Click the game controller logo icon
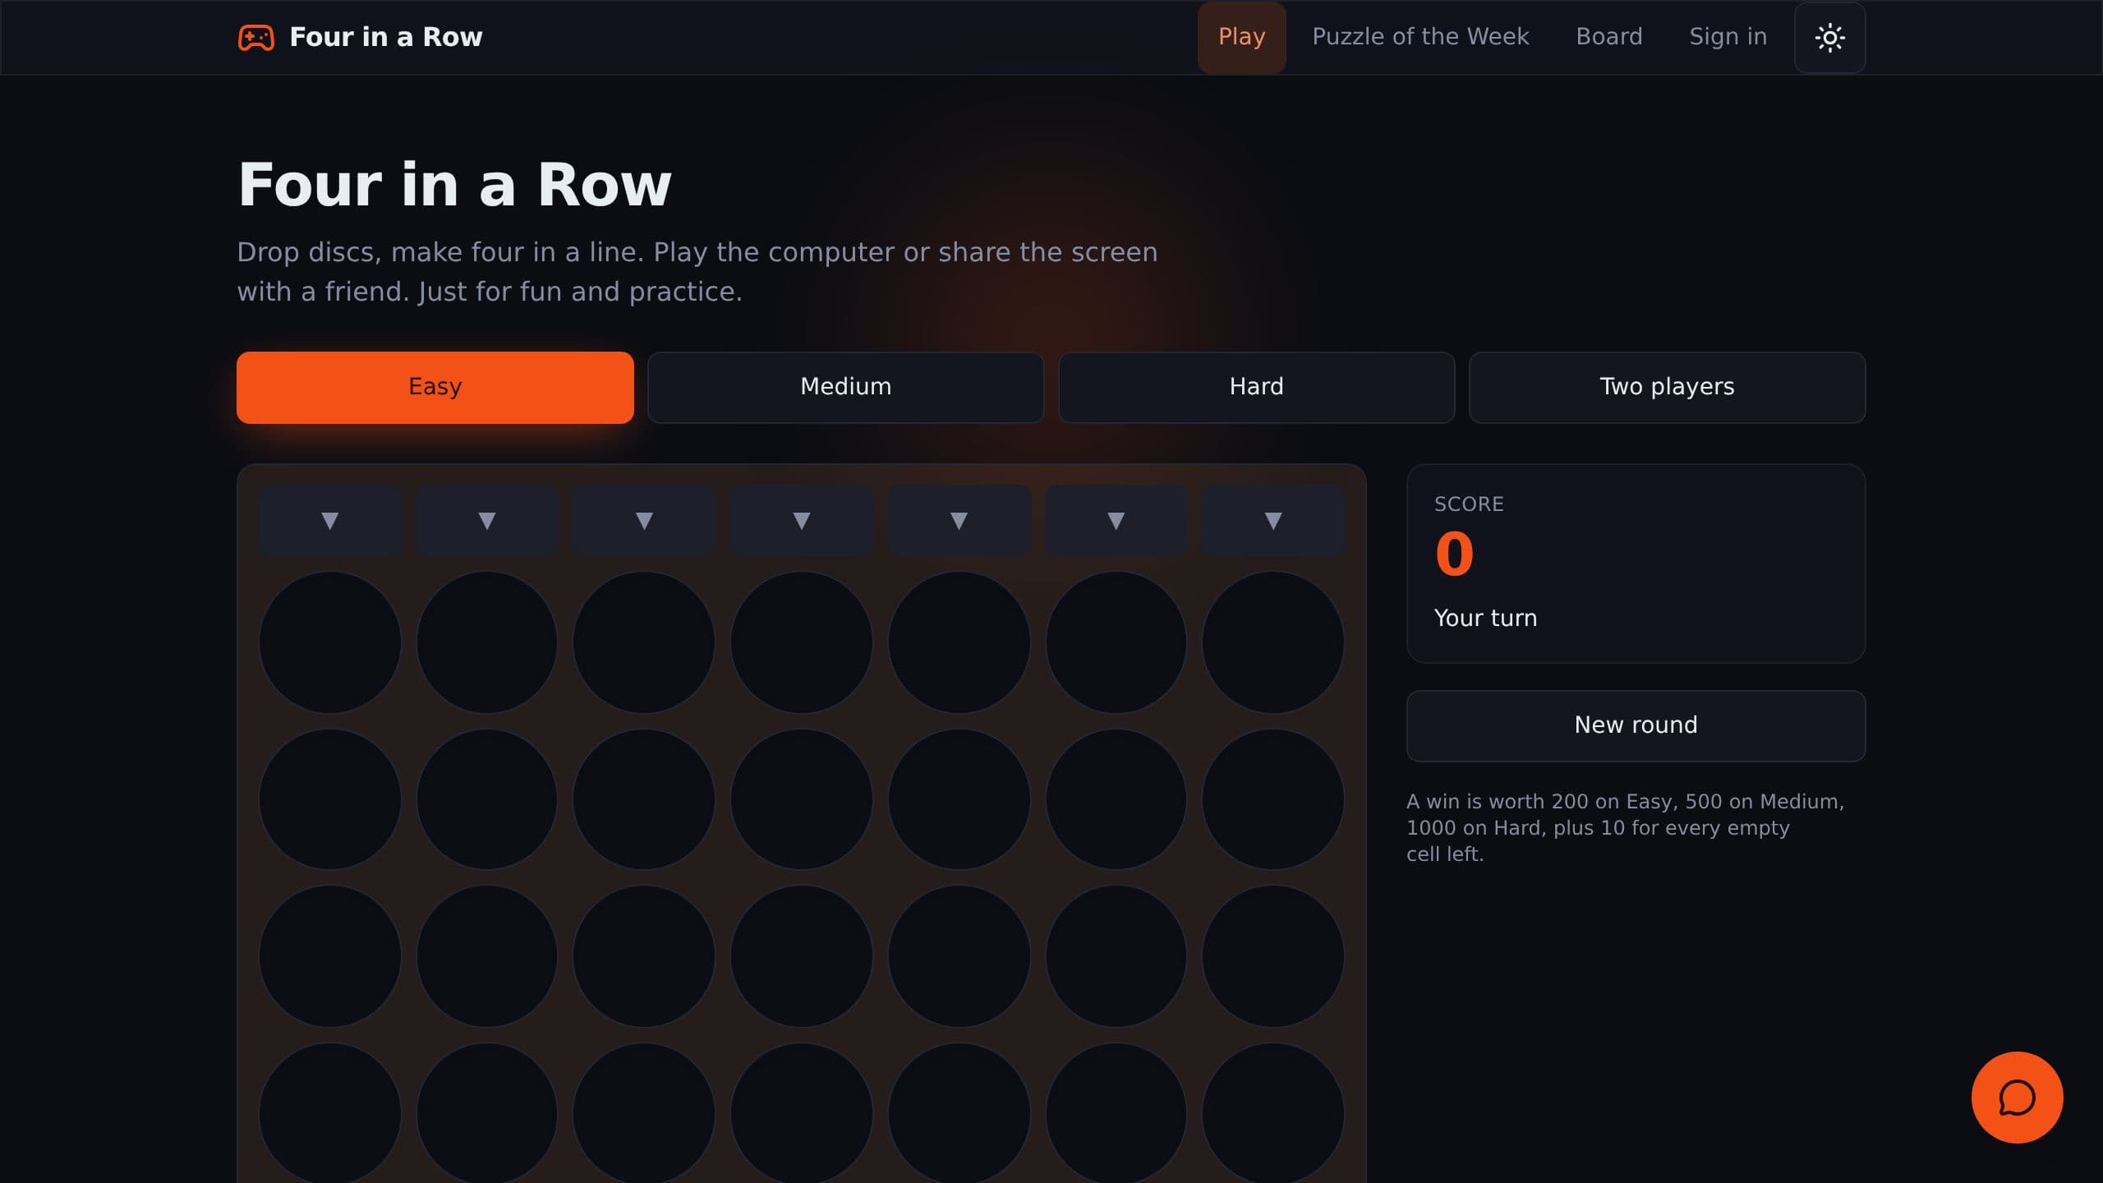2103x1183 pixels. 255,37
